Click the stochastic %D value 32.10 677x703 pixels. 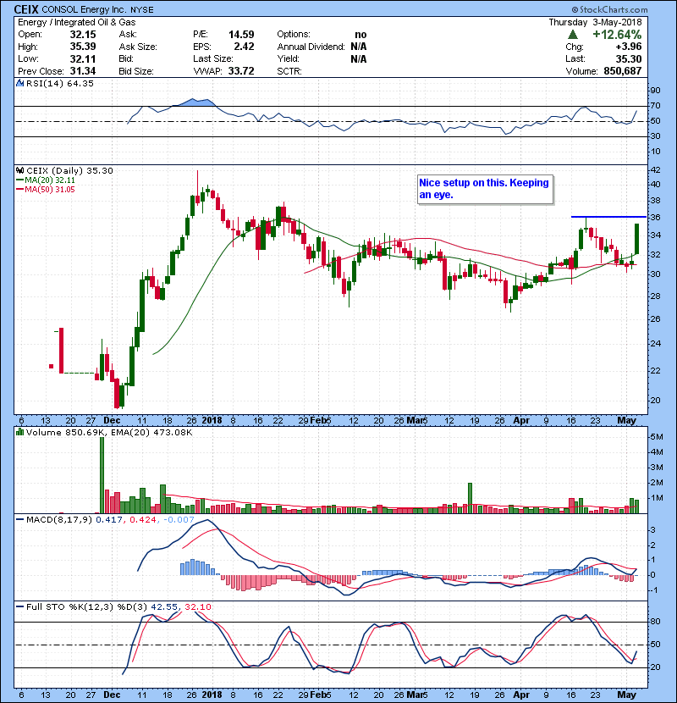197,607
